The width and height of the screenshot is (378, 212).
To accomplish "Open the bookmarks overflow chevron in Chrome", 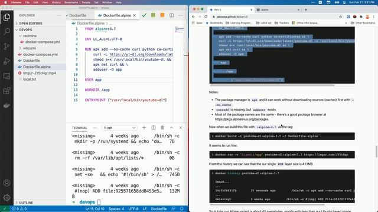I will [346, 23].
